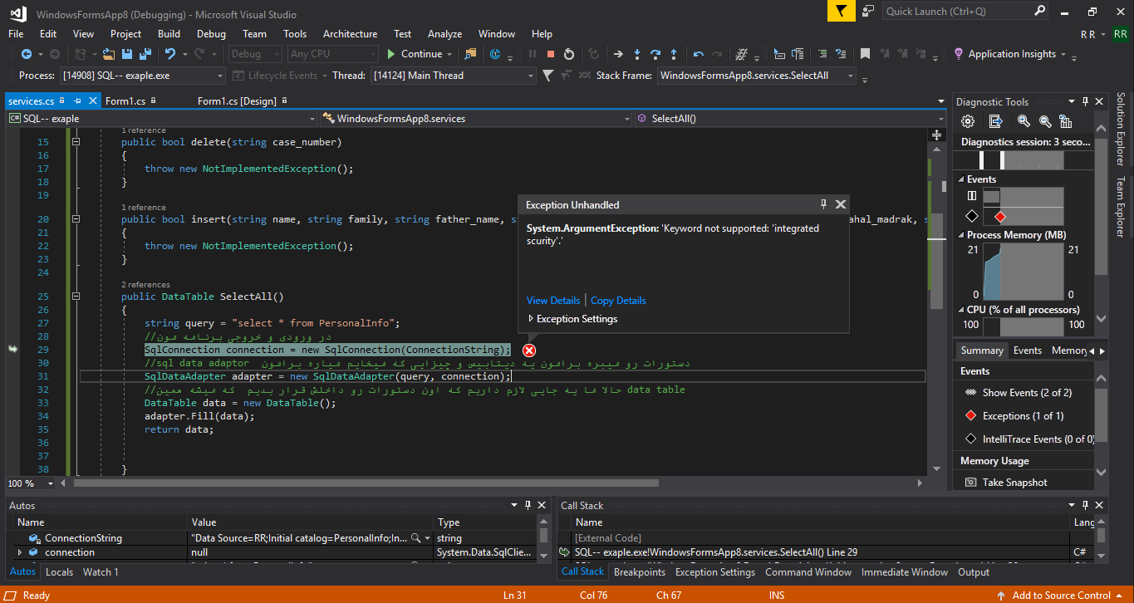The image size is (1134, 603).
Task: Click Take Snapshot in Memory Usage
Action: (x=1014, y=483)
